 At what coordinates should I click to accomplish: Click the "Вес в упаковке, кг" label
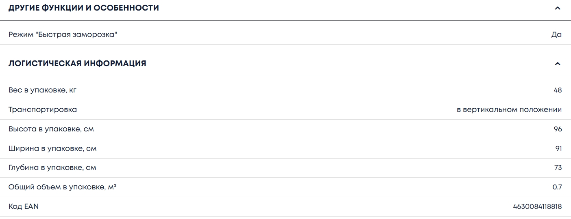42,90
